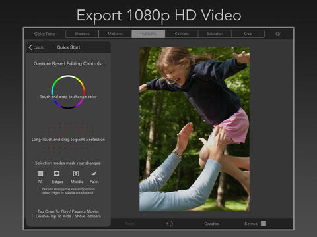Select the All selection mode icon
Viewport: 317px width, 237px height.
40,174
